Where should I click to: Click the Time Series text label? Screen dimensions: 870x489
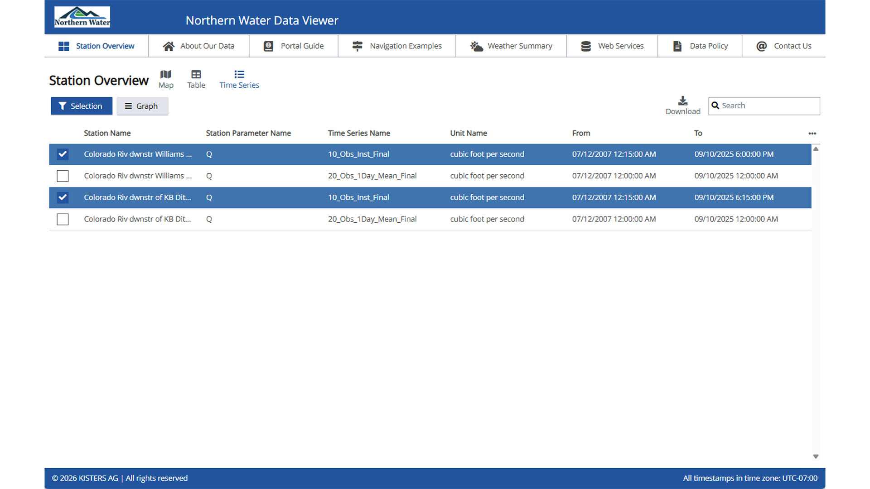click(x=239, y=85)
